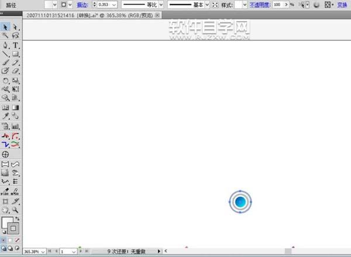This screenshot has height=257, width=351.
Task: Select the Eraser tool
Action: click(x=15, y=71)
